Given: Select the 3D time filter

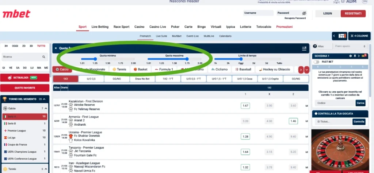Looking at the screenshot, I should tap(31, 46).
